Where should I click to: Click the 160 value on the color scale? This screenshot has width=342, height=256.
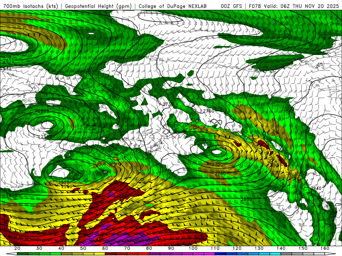click(325, 248)
